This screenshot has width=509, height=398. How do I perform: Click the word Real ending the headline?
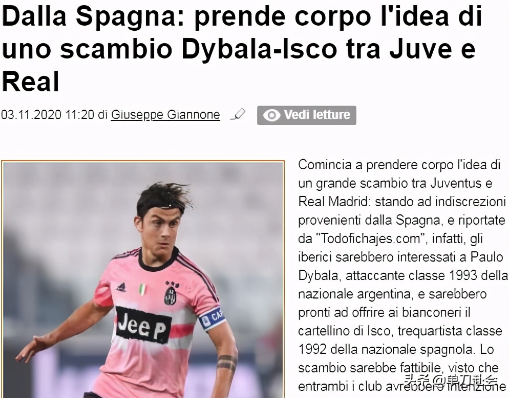pos(31,82)
